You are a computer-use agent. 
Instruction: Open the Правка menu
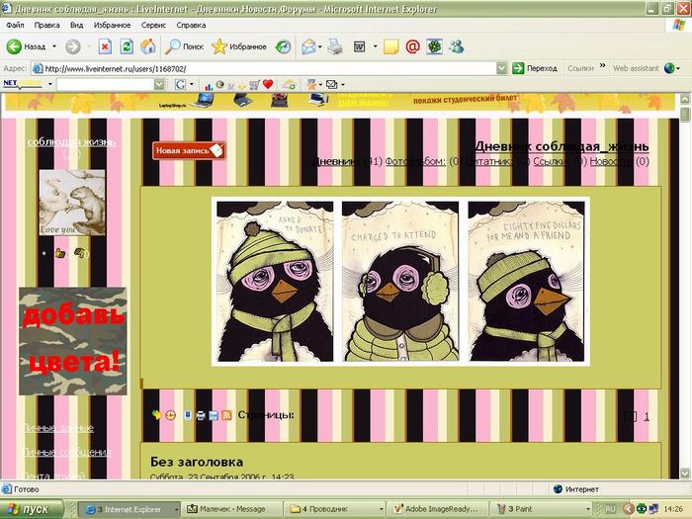[46, 25]
